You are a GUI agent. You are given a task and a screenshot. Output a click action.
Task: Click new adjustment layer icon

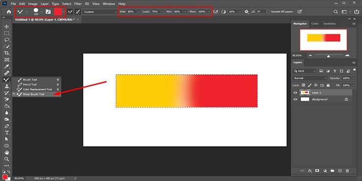coord(325,171)
